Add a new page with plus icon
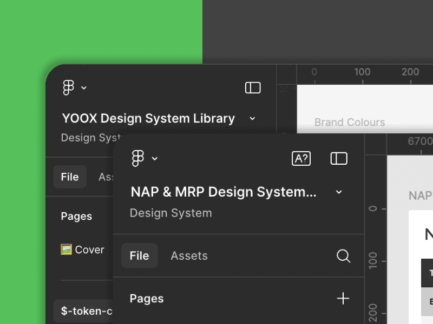The width and height of the screenshot is (433, 324). click(343, 299)
